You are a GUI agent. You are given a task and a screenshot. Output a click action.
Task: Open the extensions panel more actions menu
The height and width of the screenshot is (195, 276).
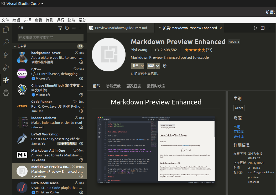coord(81,28)
